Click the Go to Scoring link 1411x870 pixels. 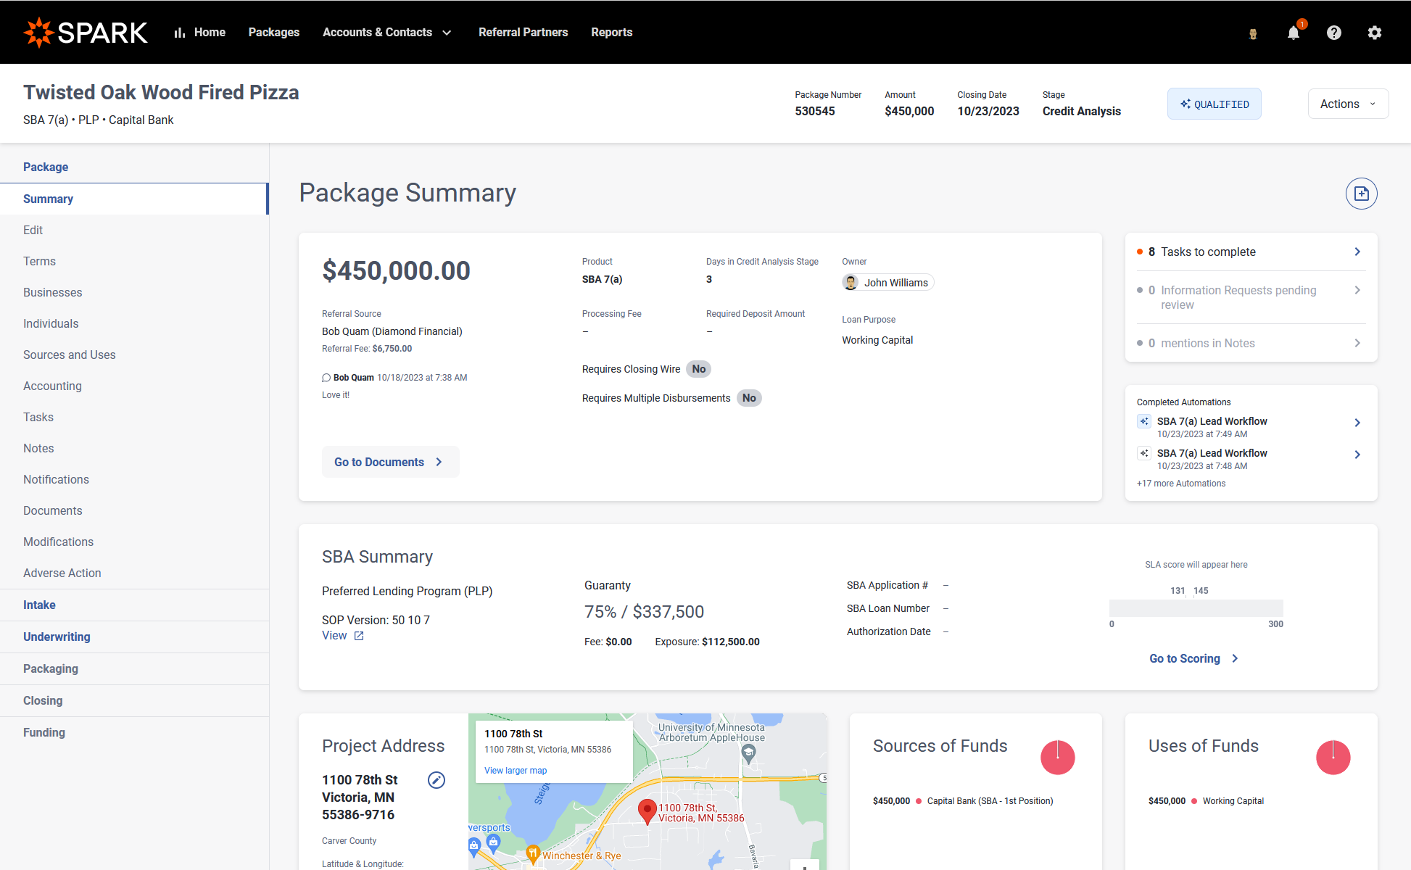(1194, 658)
